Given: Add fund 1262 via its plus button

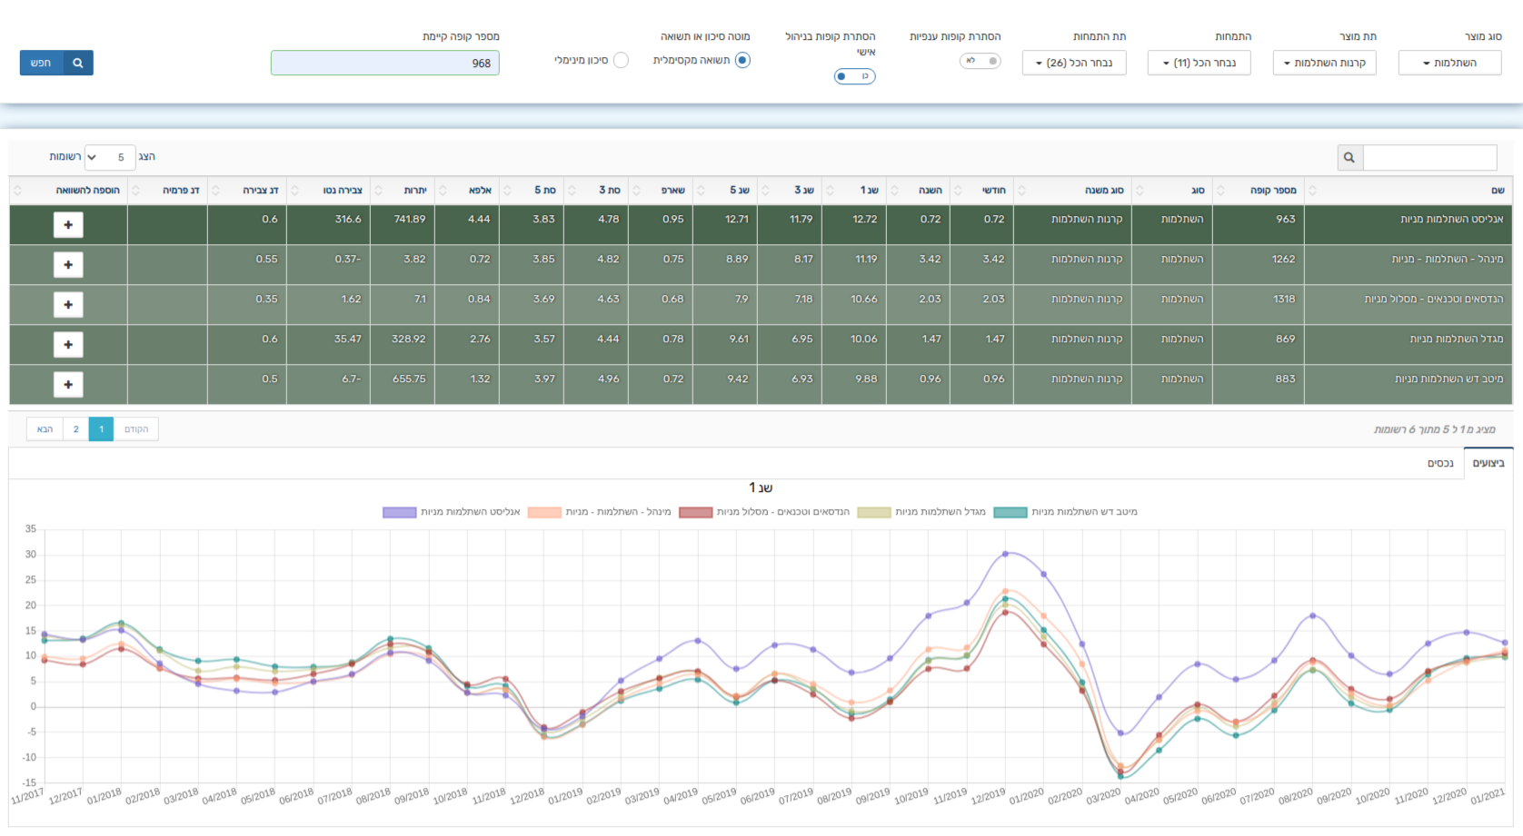Looking at the screenshot, I should pos(68,265).
